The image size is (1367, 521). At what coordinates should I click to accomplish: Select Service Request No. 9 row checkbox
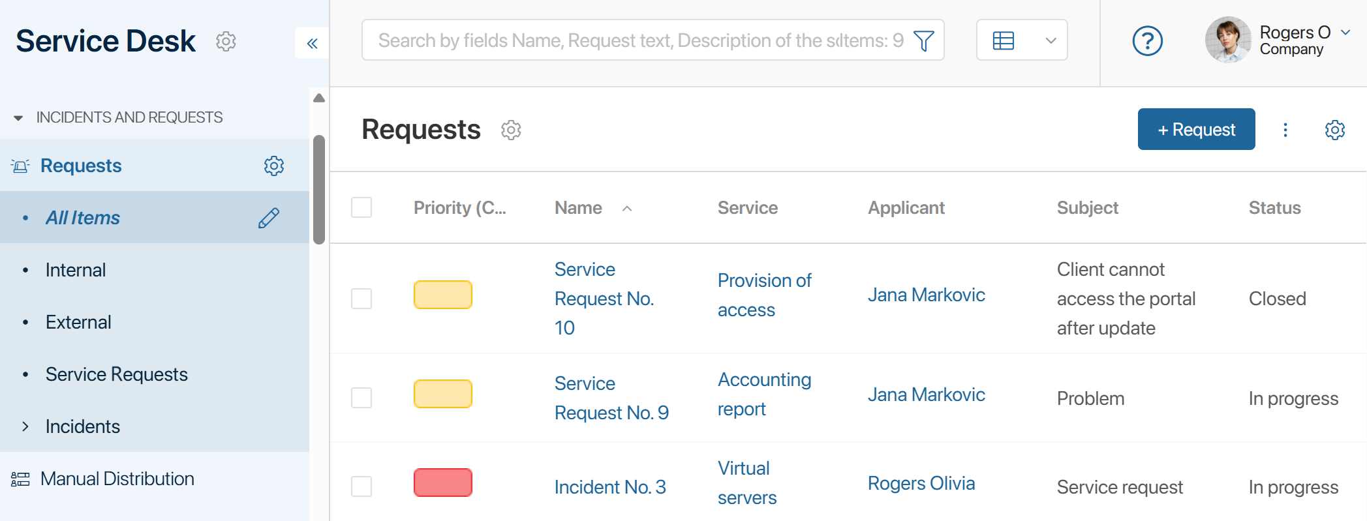pos(361,398)
